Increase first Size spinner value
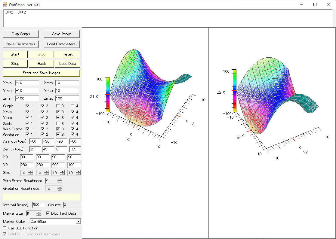The width and height of the screenshot is (336, 239). coord(31,172)
